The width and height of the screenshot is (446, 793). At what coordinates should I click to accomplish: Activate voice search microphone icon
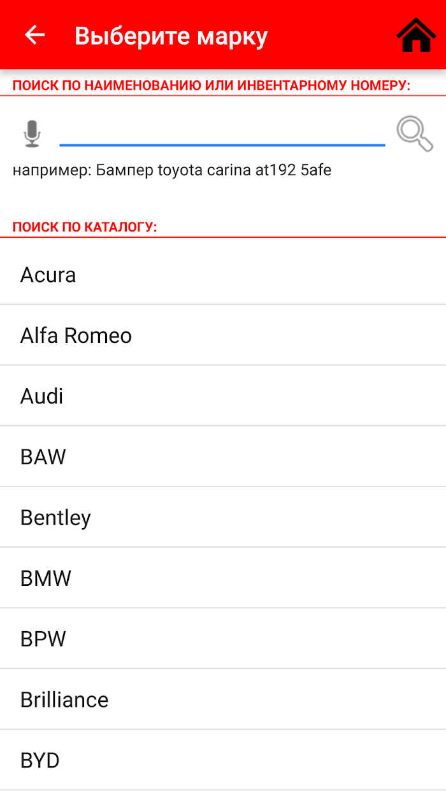pos(32,133)
